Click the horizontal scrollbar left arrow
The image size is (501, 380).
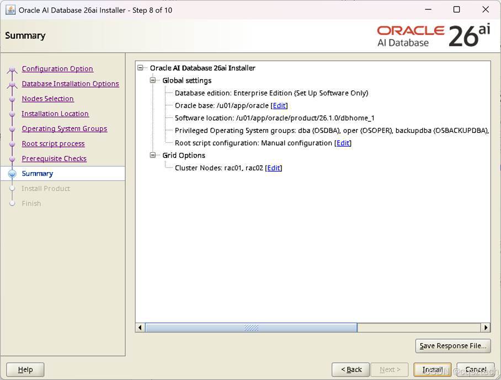pyautogui.click(x=140, y=327)
